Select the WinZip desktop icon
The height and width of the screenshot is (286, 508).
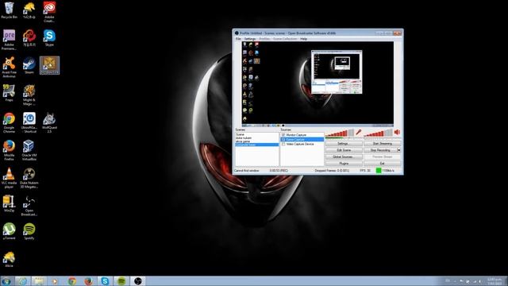click(9, 204)
